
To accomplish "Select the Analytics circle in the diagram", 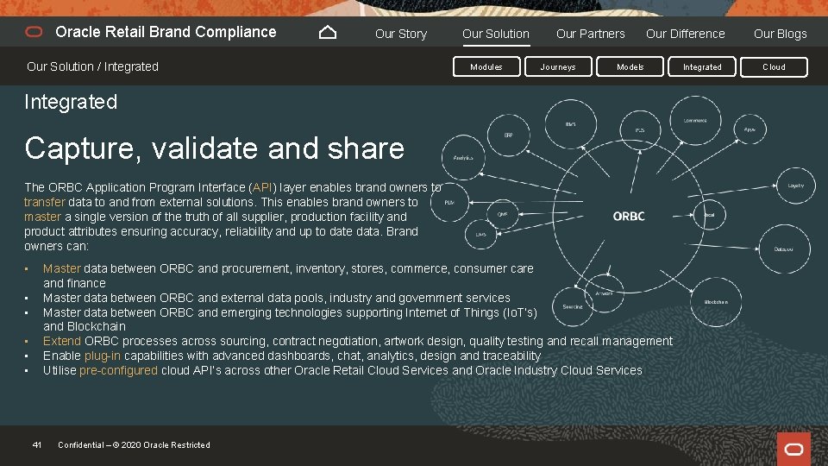I will pos(463,157).
